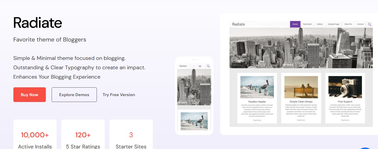The height and width of the screenshot is (149, 378).
Task: Select the vintage camera thumbnail
Action: coord(345,87)
